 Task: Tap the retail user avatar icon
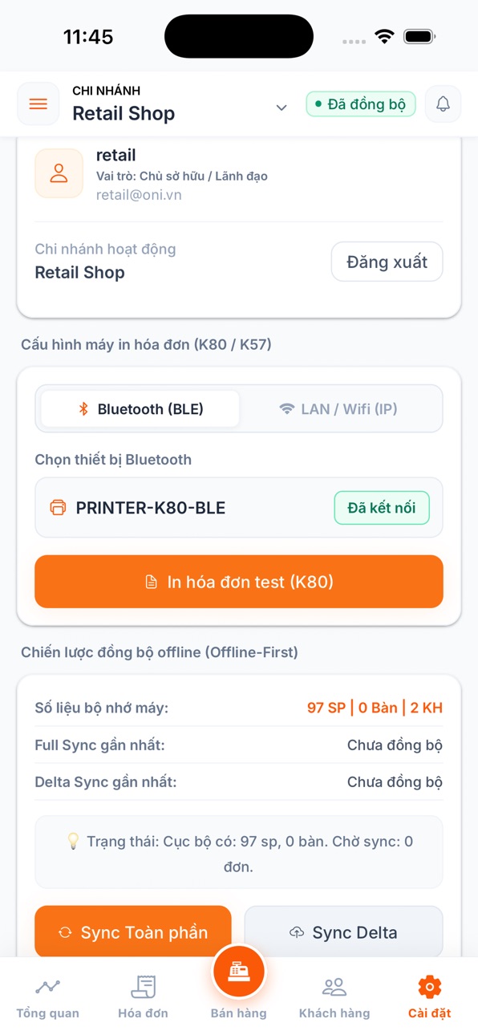coord(59,173)
